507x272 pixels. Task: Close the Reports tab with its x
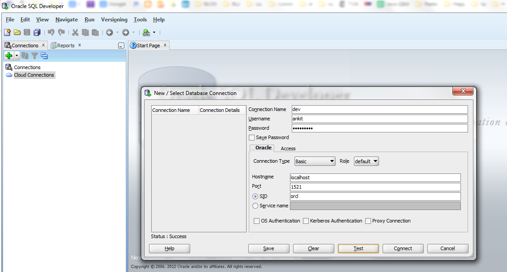[x=80, y=45]
